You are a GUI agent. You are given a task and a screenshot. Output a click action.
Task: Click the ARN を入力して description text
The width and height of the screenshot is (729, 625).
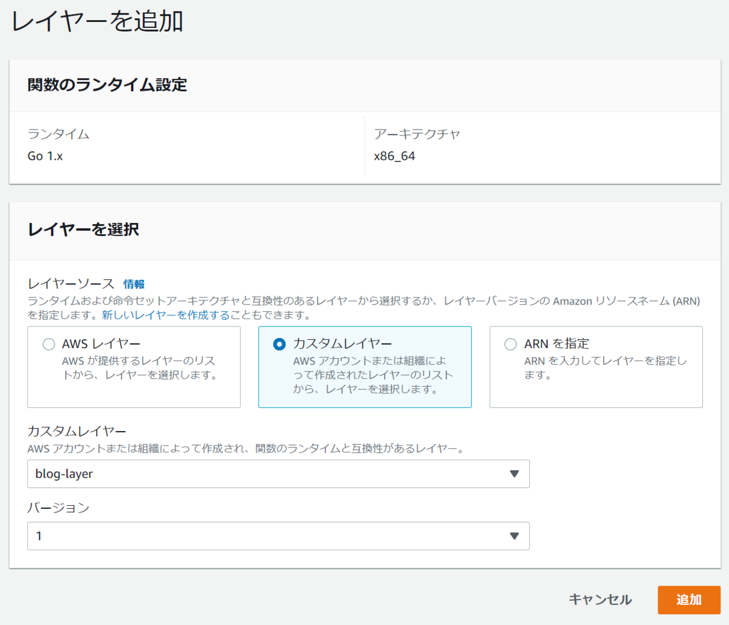point(605,368)
